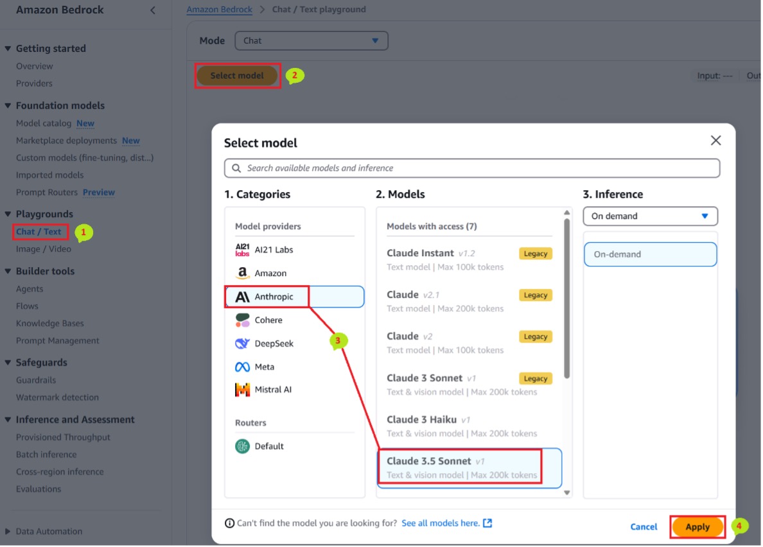This screenshot has width=763, height=547.
Task: Open See all models here link
Action: (447, 523)
